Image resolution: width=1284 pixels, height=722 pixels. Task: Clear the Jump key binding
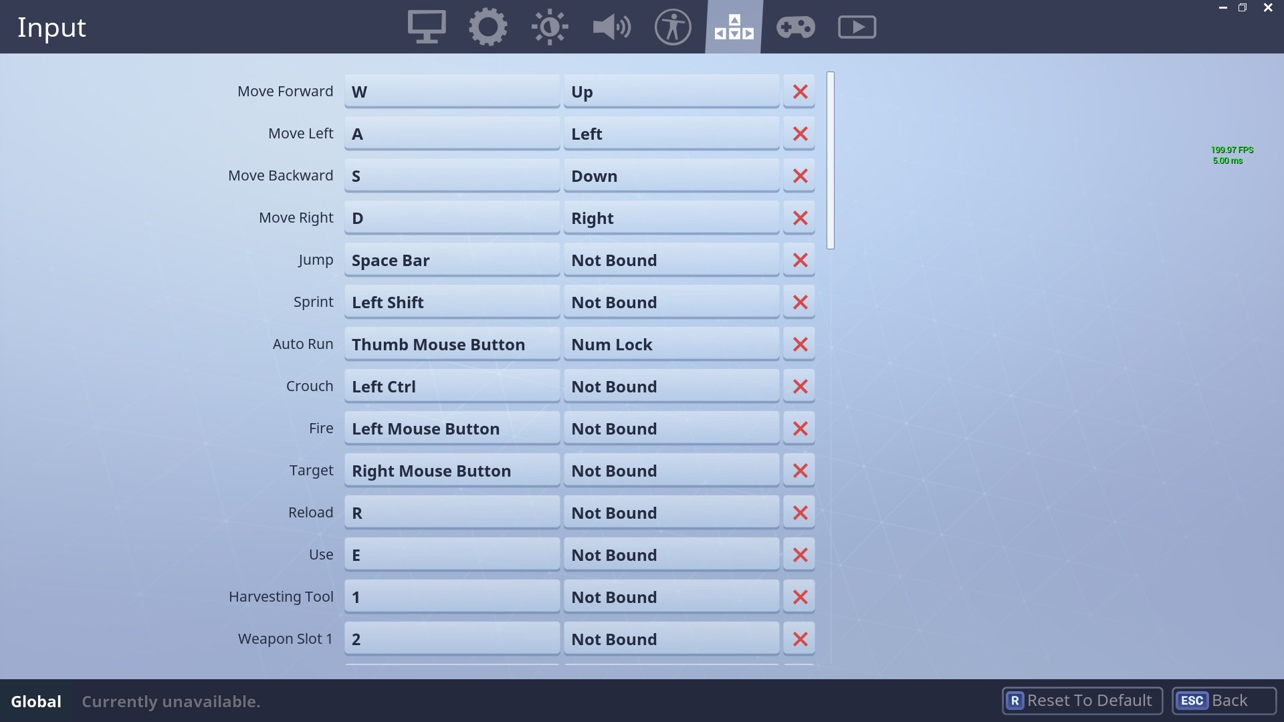pyautogui.click(x=799, y=260)
